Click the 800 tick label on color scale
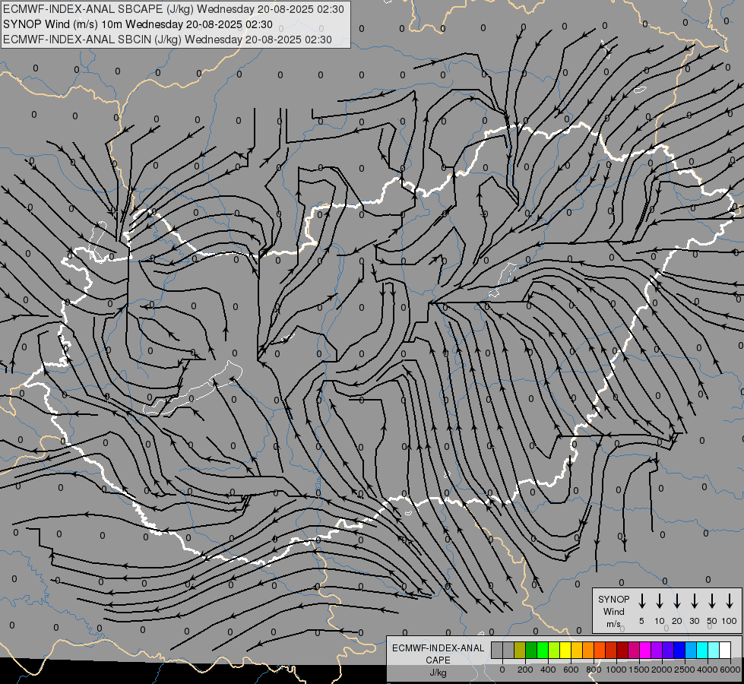Screen dimensions: 744x684 [x=594, y=670]
